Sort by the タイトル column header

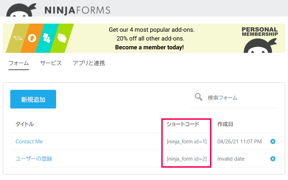point(25,124)
